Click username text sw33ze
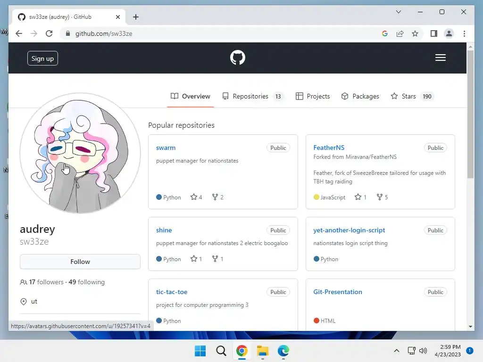 34,242
